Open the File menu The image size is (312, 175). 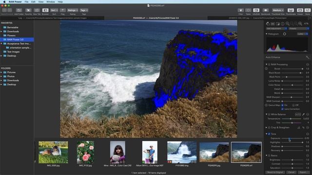[x=26, y=2]
